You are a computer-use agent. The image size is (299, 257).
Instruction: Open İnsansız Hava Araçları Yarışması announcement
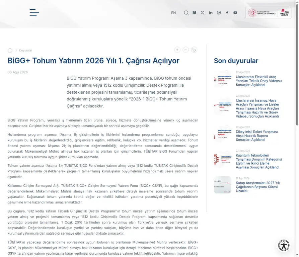pyautogui.click(x=257, y=108)
